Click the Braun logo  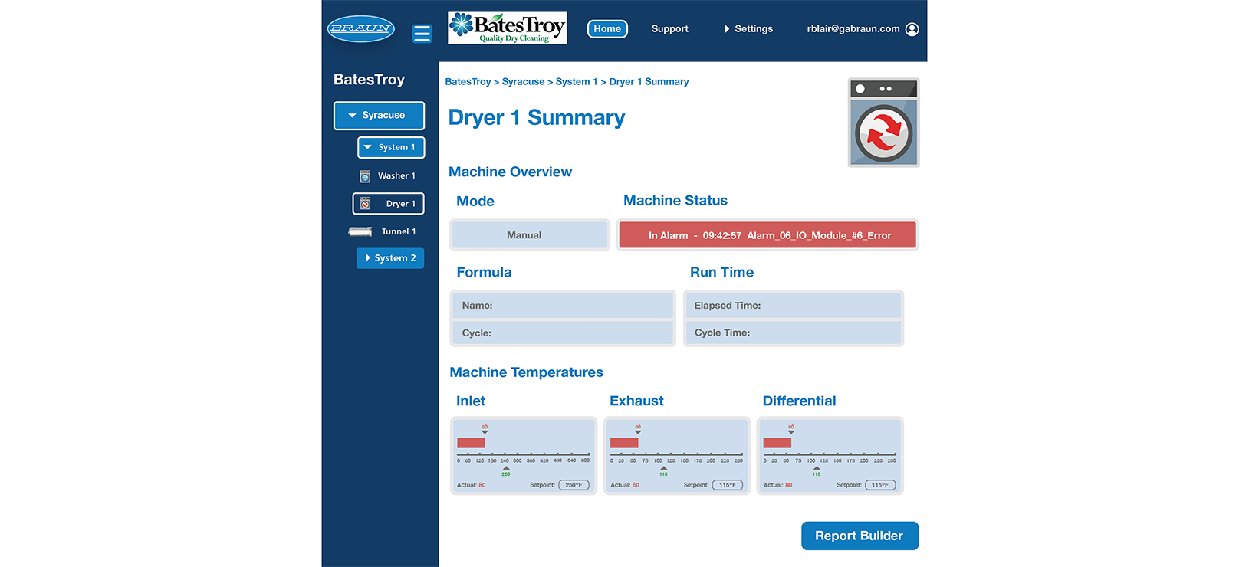[360, 28]
